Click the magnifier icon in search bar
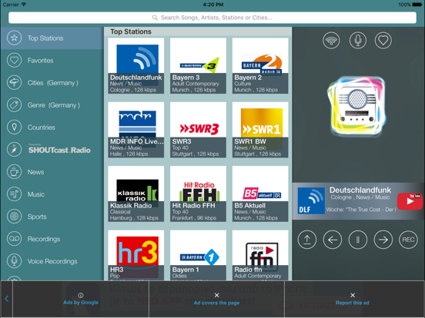This screenshot has width=425, height=318. [155, 18]
